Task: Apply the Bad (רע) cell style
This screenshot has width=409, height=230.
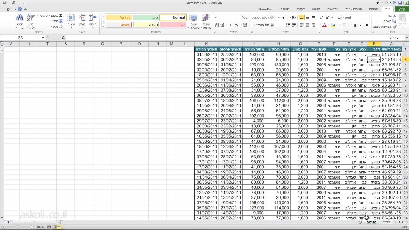Action: pyautogui.click(x=173, y=25)
